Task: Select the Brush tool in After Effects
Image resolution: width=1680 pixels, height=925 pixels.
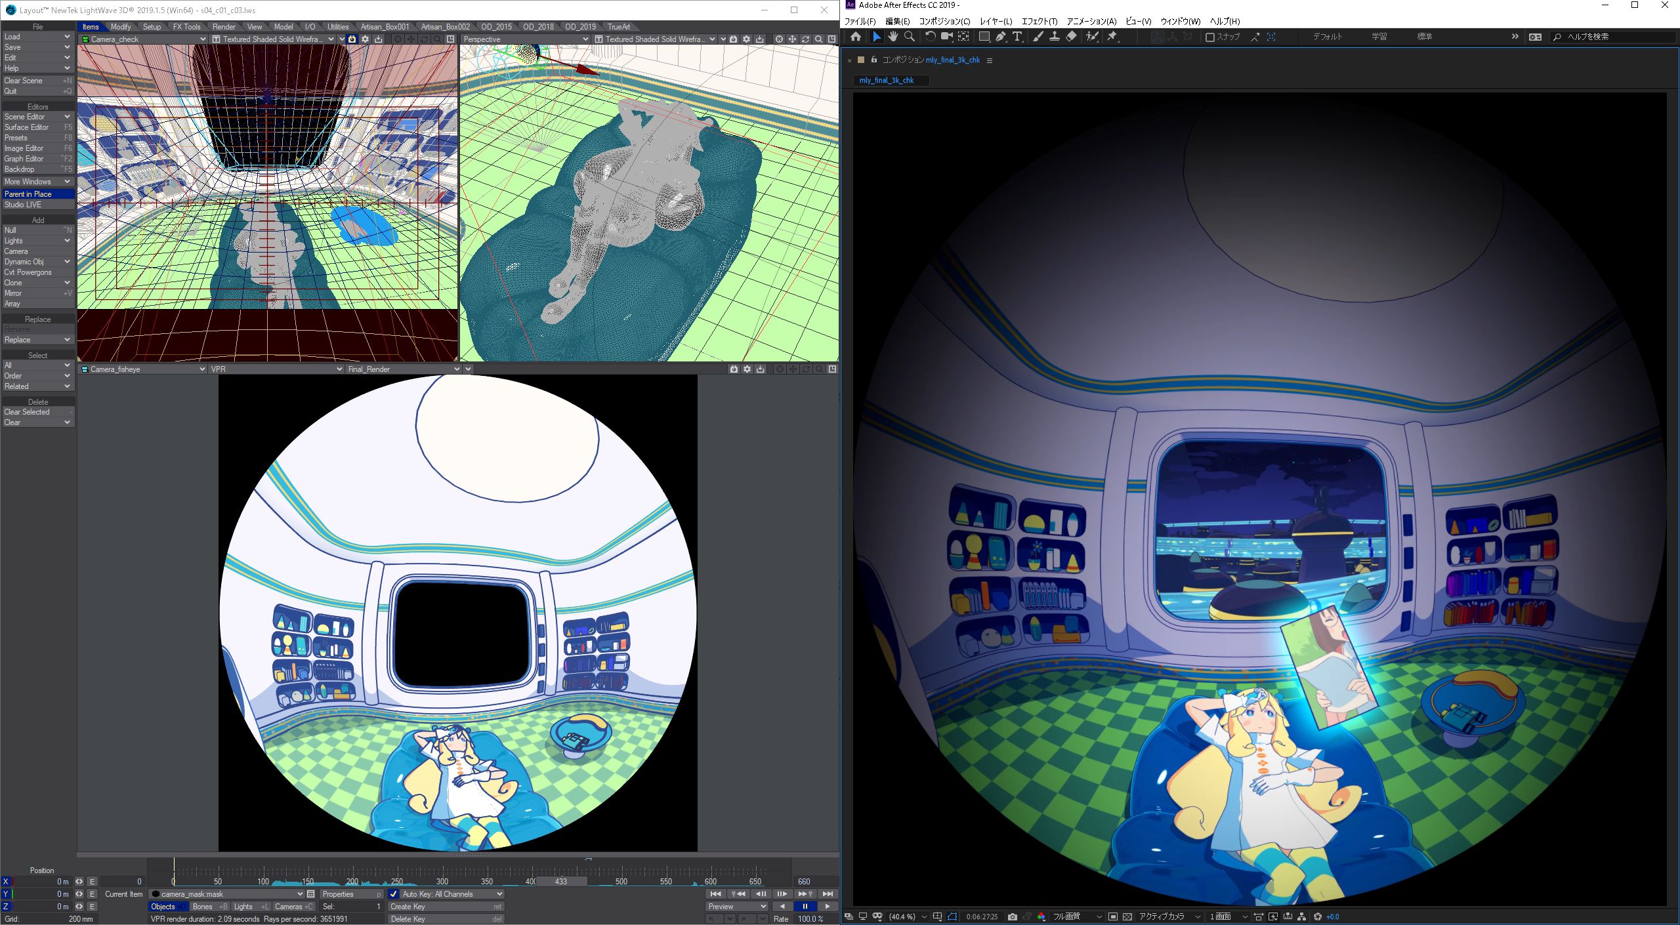Action: 1038,37
